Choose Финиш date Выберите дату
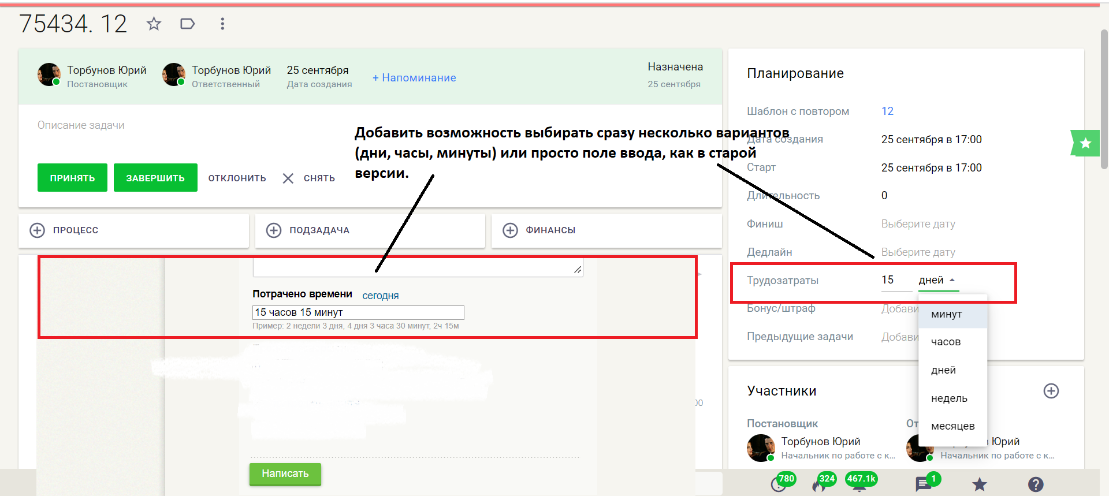 pyautogui.click(x=918, y=224)
